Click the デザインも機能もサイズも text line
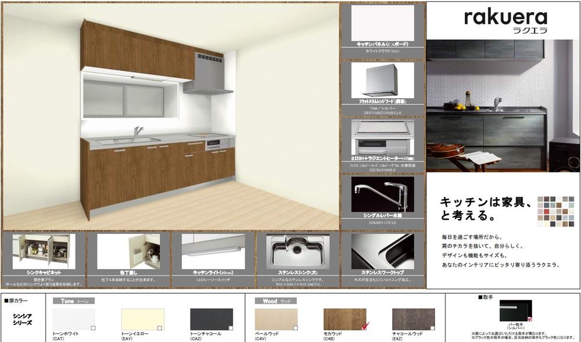581x342 pixels. coord(474,255)
